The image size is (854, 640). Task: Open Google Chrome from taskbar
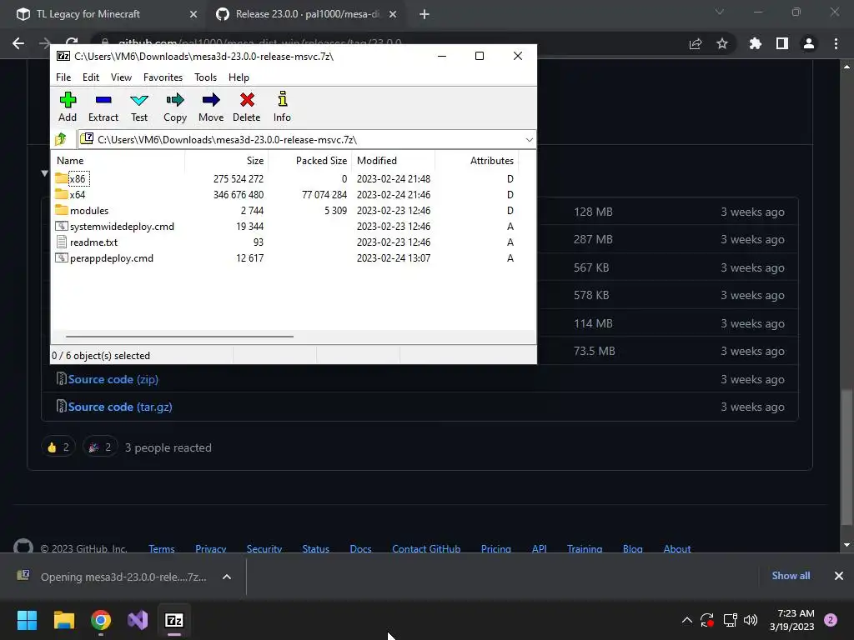[x=101, y=620]
